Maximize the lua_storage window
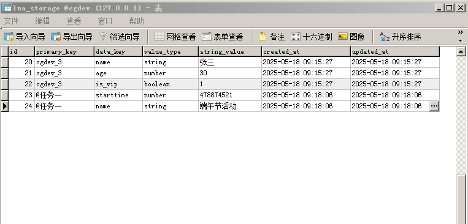Screen dimensions: 468x224 449,8
